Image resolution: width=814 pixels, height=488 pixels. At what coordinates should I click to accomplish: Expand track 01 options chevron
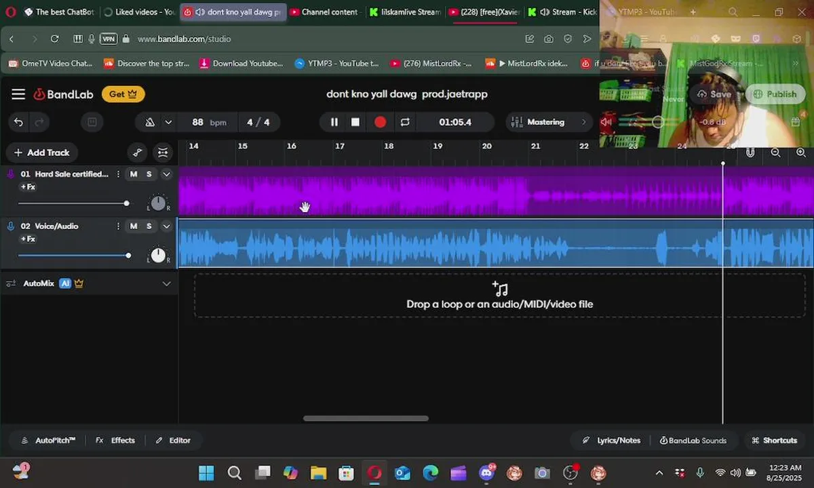(x=166, y=174)
